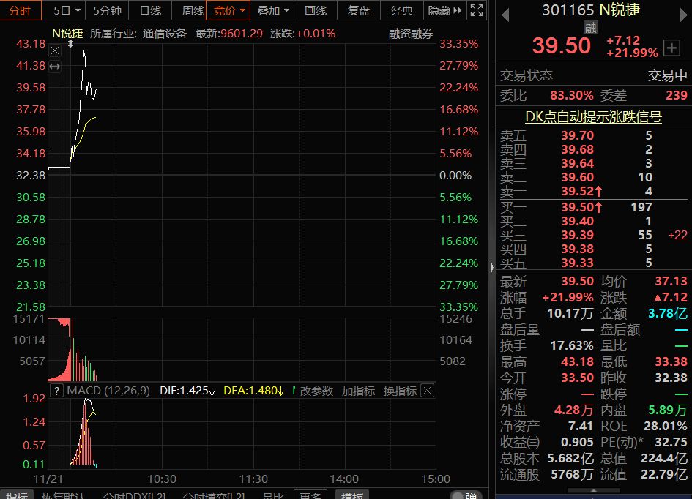Image resolution: width=692 pixels, height=499 pixels.
Task: Click the horizontal stretch arrow icon on chart
Action: [x=55, y=67]
